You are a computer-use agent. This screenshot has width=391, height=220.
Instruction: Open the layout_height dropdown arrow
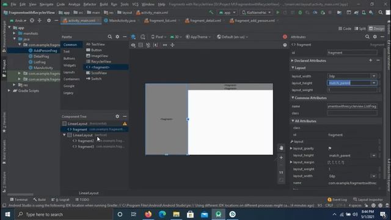tap(373, 83)
